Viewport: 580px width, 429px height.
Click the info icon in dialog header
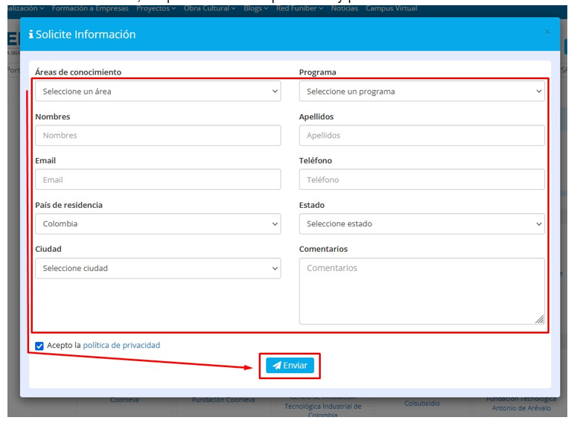(x=31, y=35)
